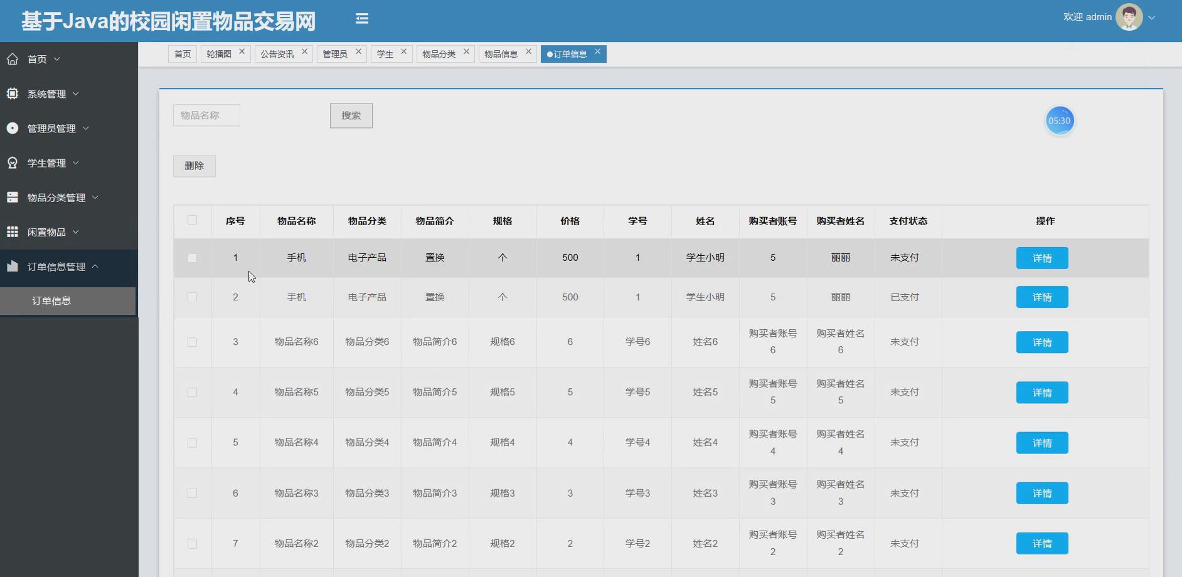Click the 删除 button

(194, 166)
